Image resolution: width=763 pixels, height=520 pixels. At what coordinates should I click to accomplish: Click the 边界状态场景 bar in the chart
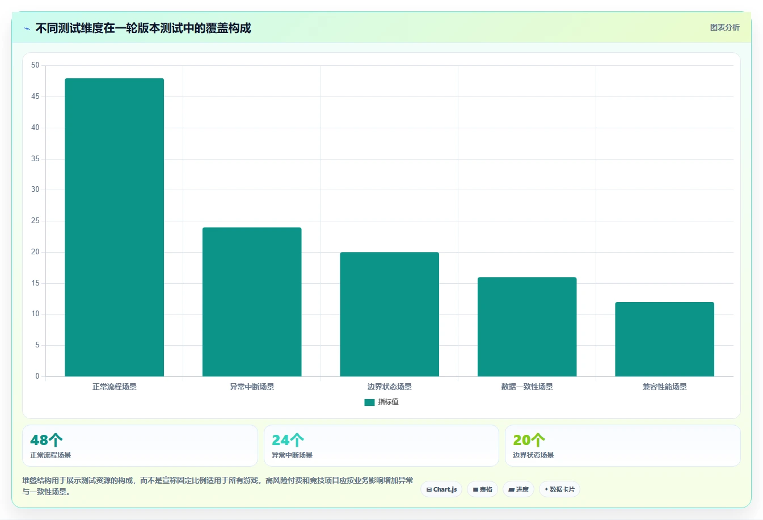[x=390, y=314]
